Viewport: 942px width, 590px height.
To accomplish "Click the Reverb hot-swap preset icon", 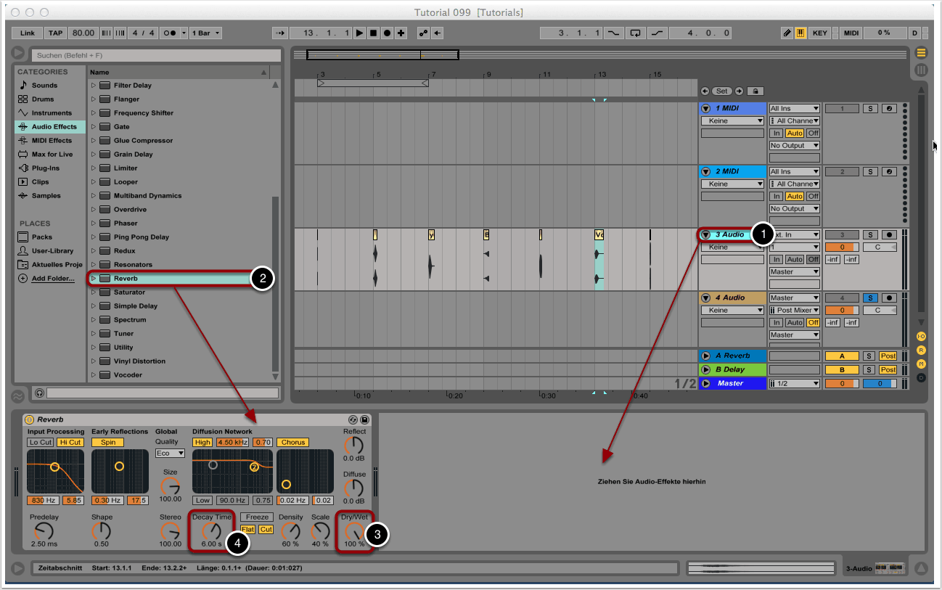I will click(353, 419).
